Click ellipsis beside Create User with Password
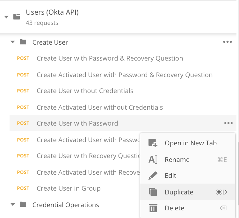The image size is (239, 218). [228, 123]
